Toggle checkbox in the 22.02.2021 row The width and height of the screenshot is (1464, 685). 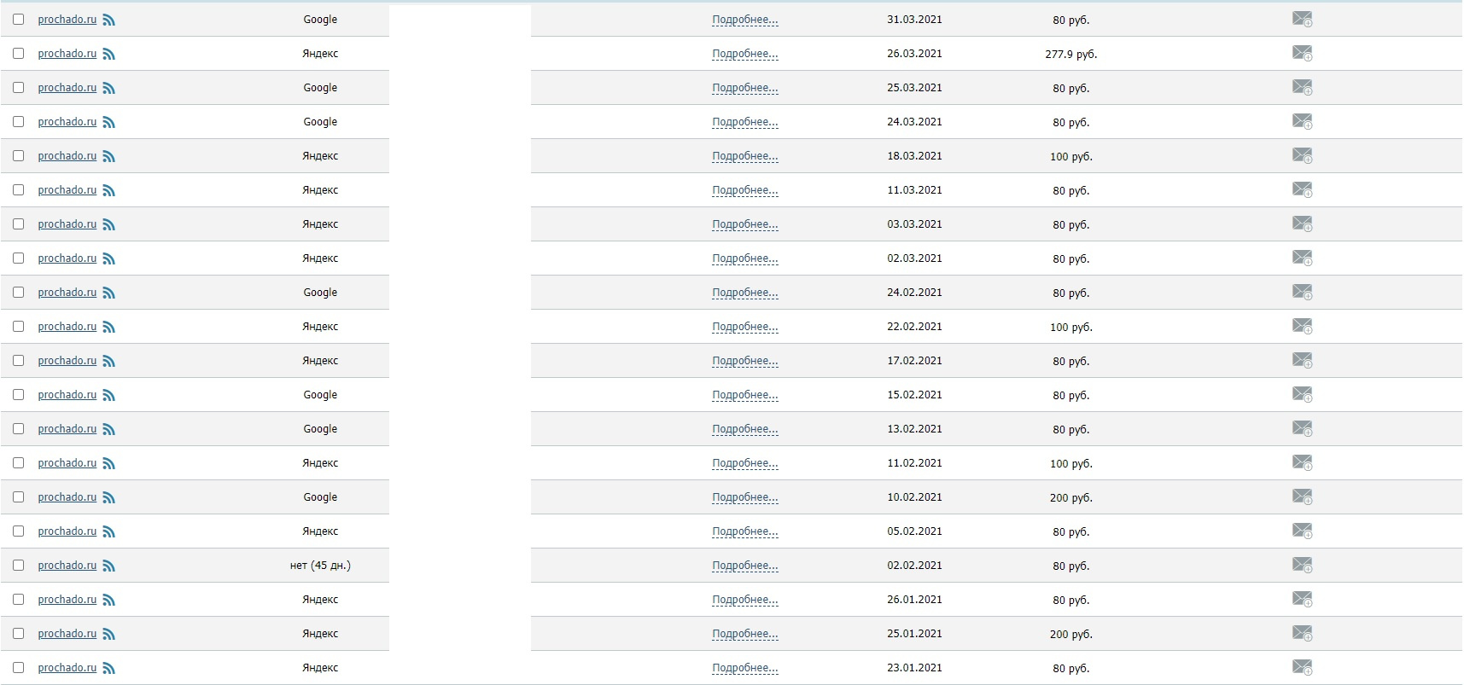point(18,326)
